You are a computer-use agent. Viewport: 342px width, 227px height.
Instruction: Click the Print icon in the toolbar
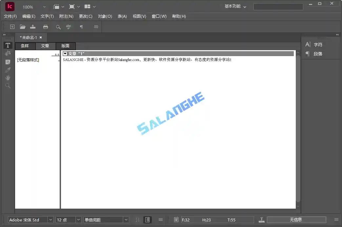pyautogui.click(x=46, y=27)
